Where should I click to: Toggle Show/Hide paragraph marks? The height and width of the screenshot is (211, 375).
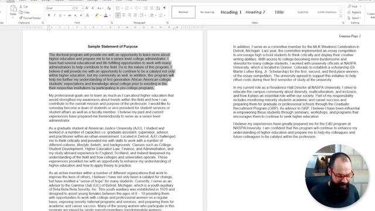tap(165, 8)
